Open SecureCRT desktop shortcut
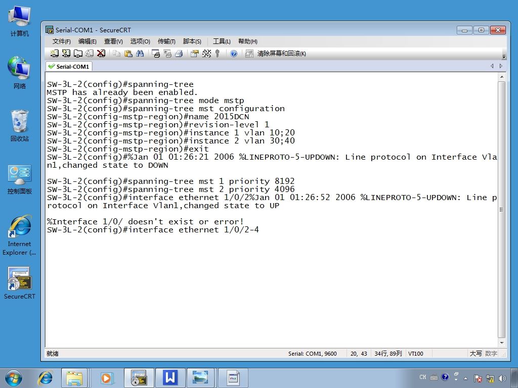This screenshot has width=518, height=388. click(x=20, y=283)
